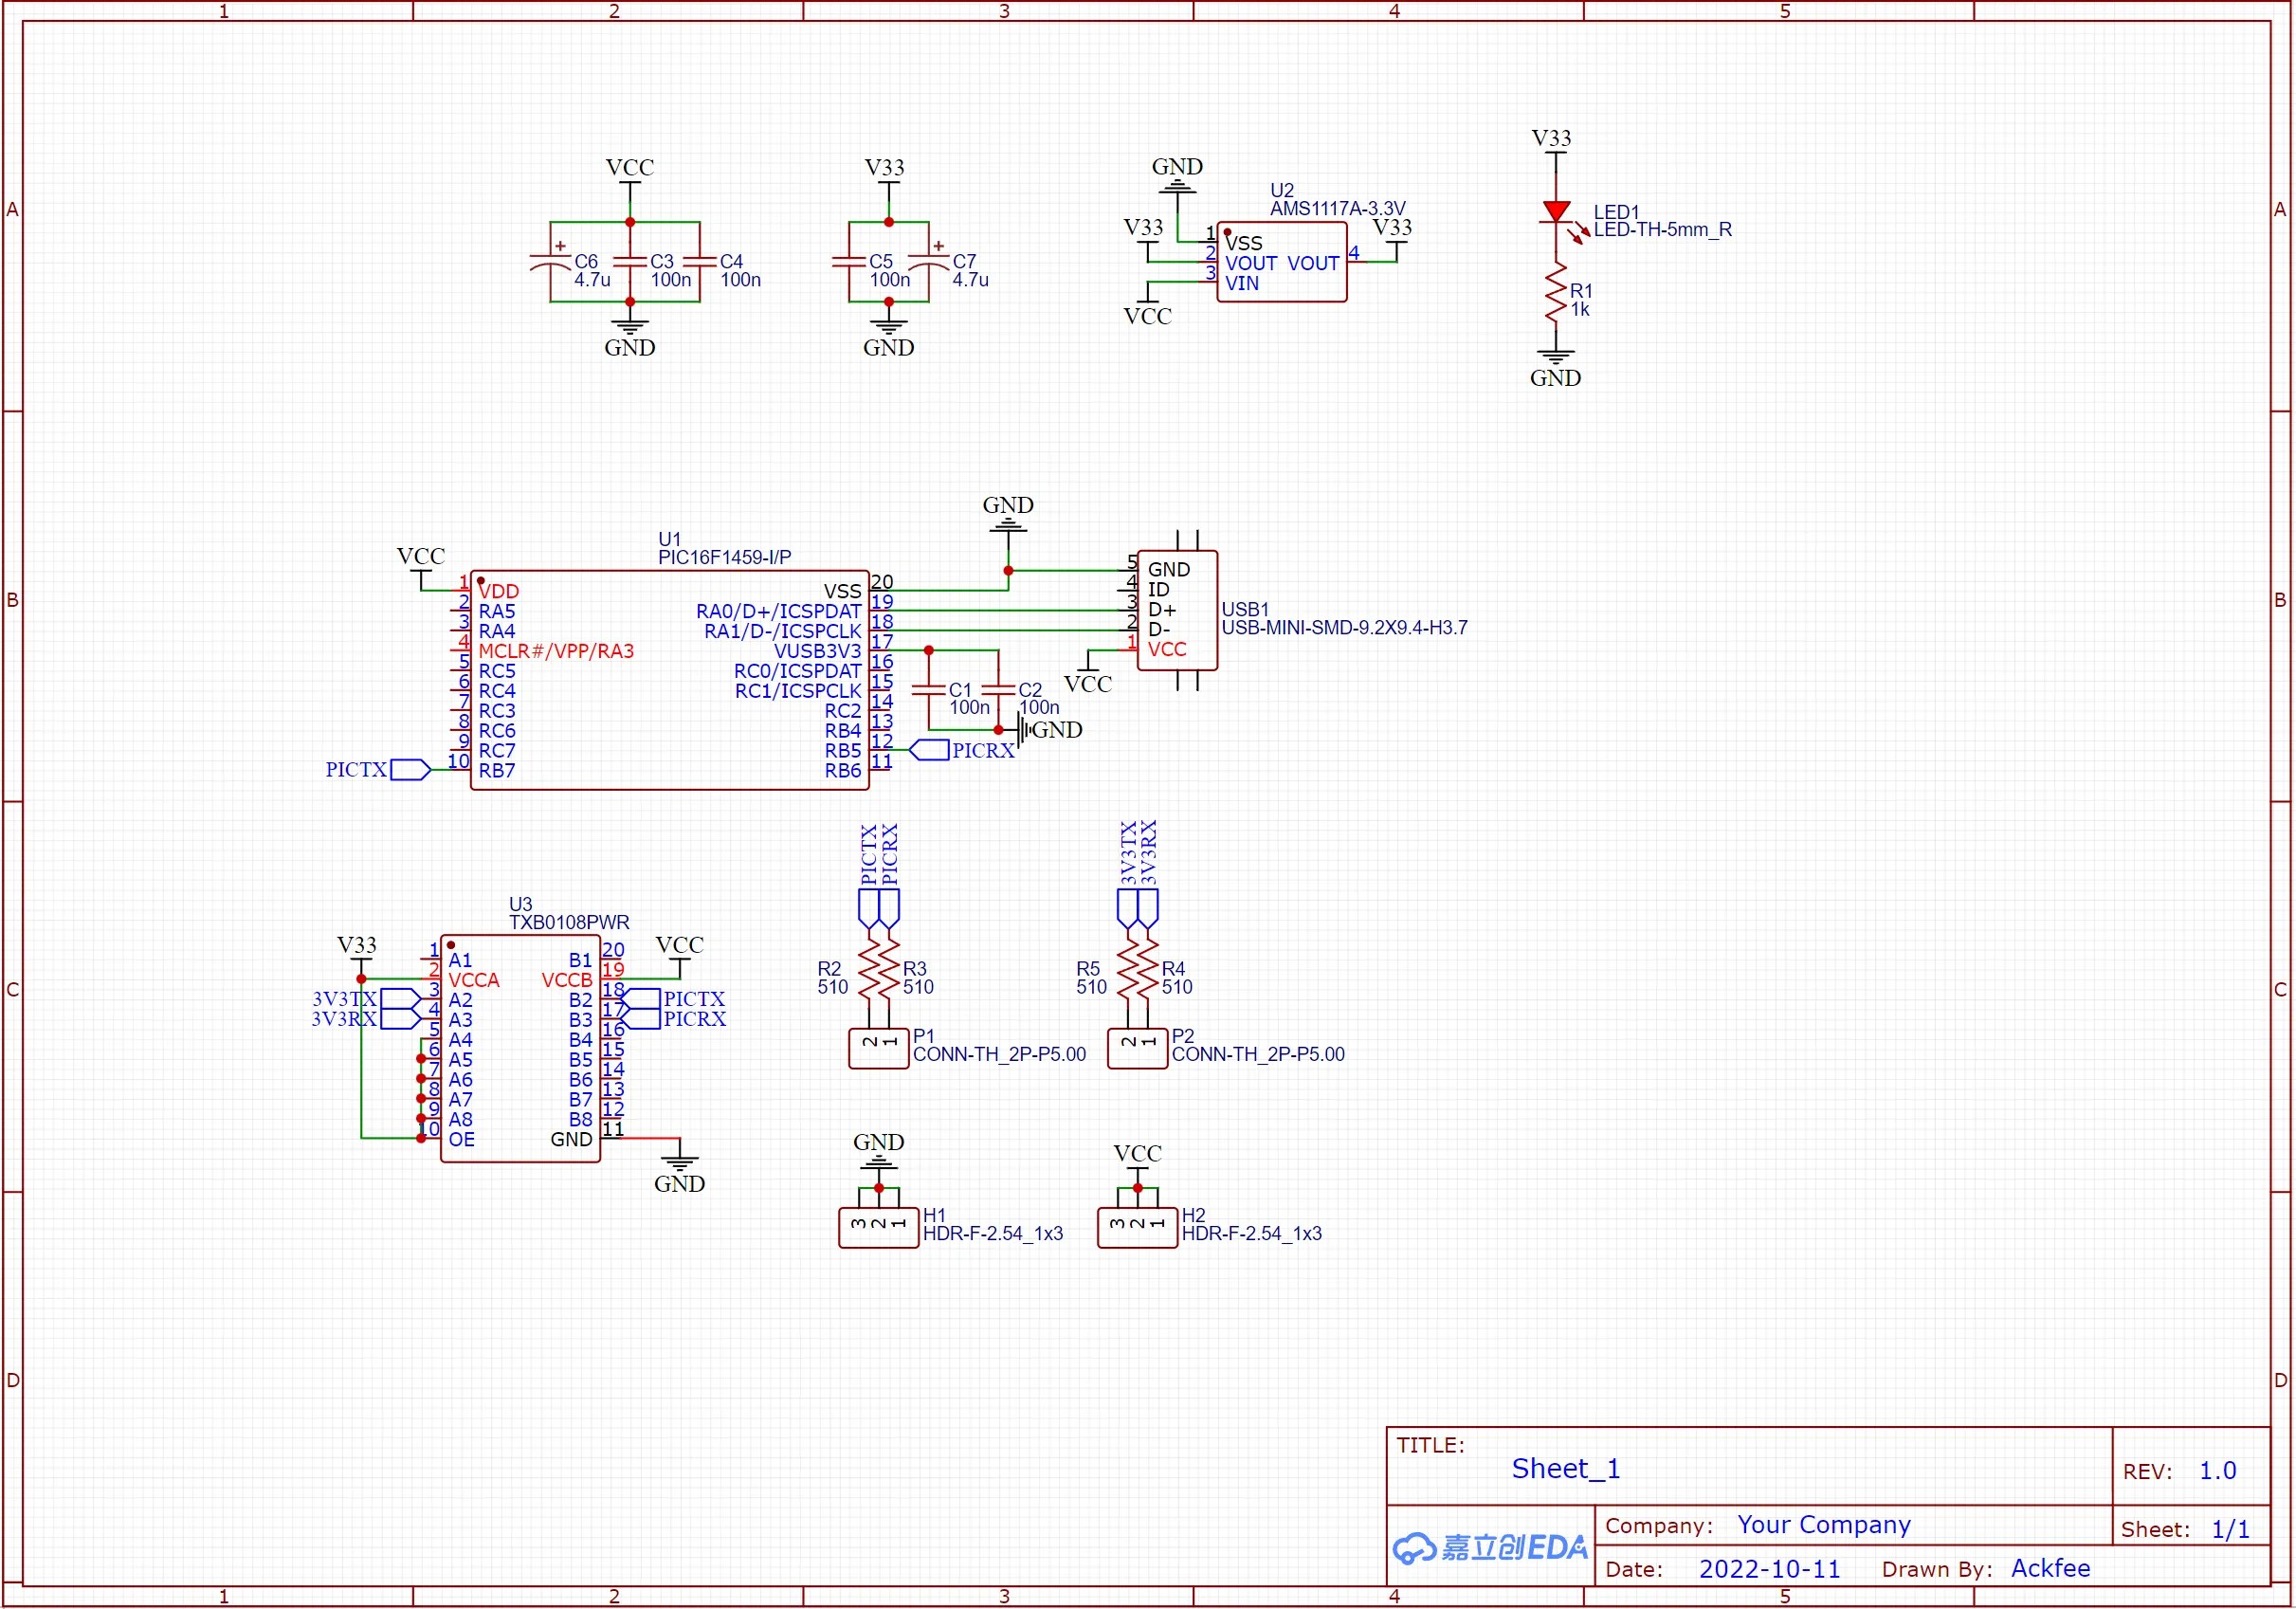Select the R1 1k resistor symbol

1555,292
